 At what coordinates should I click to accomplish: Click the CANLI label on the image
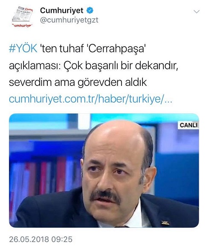click(x=188, y=125)
